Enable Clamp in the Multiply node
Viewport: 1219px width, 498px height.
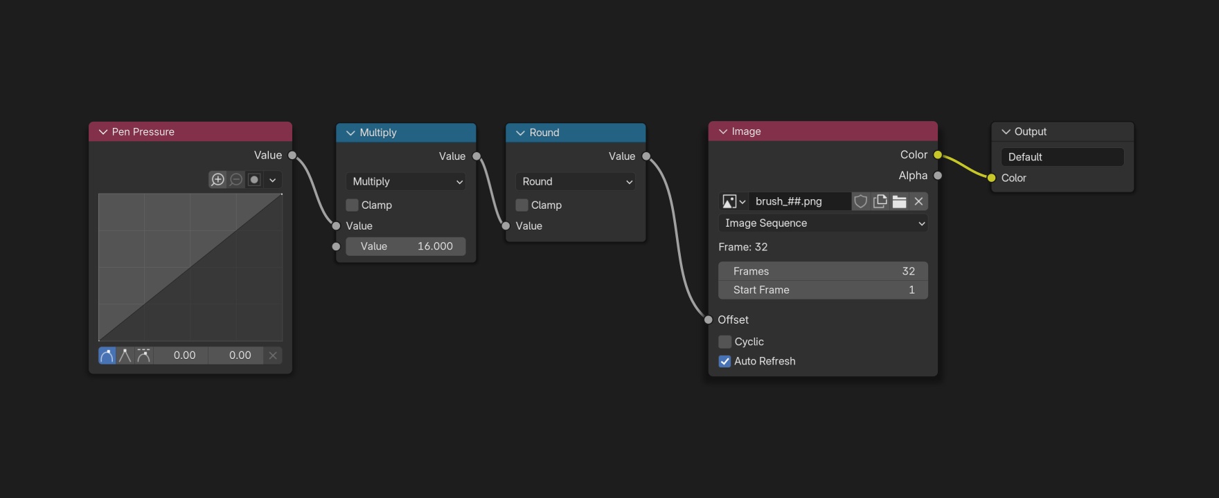[352, 205]
